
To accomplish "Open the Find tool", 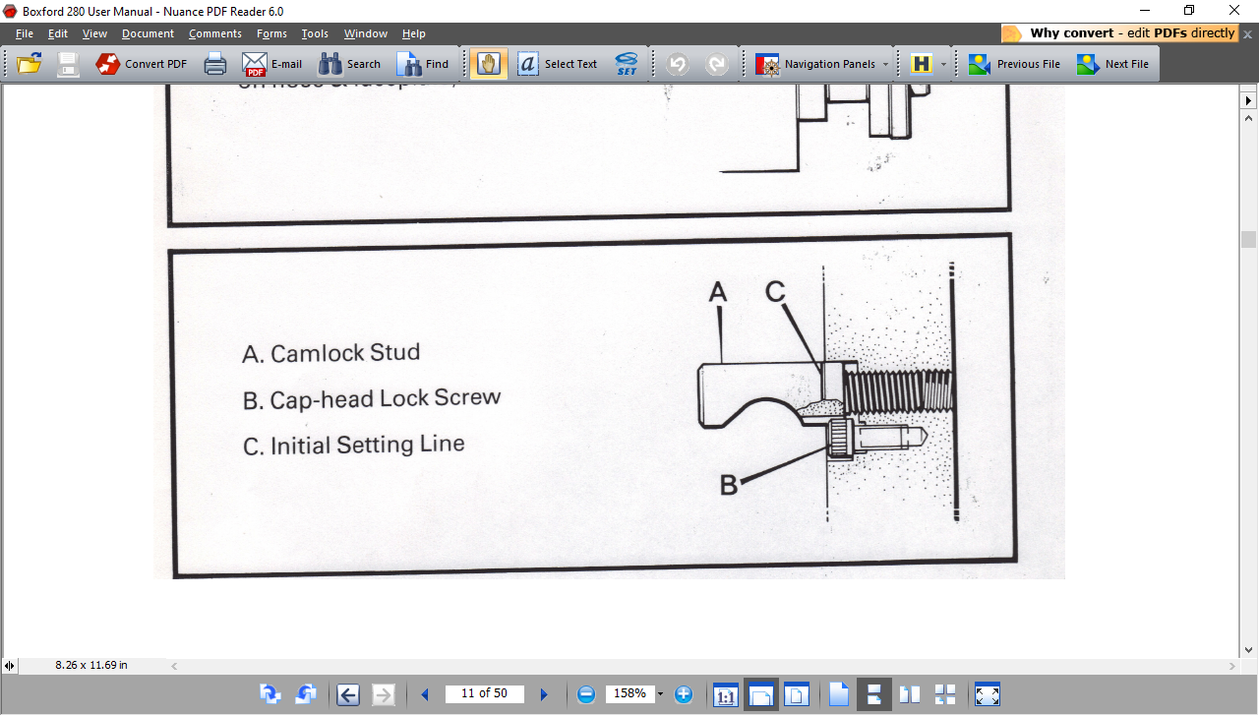I will pos(423,64).
